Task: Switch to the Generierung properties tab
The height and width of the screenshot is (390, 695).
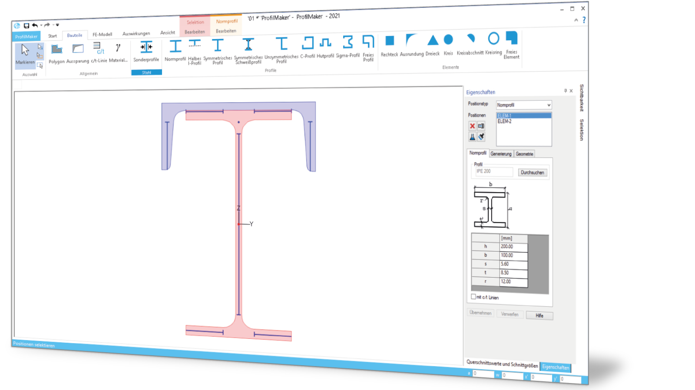Action: [x=501, y=154]
